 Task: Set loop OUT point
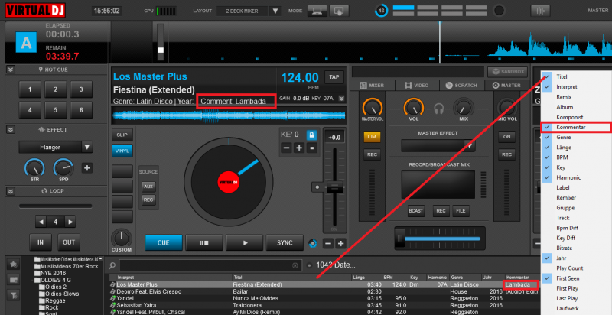click(x=69, y=242)
